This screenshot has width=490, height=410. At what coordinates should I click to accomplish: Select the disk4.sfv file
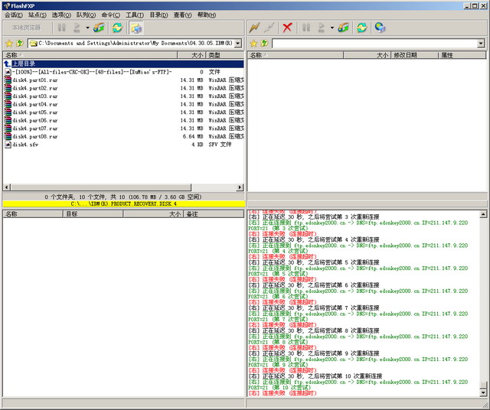pos(25,144)
